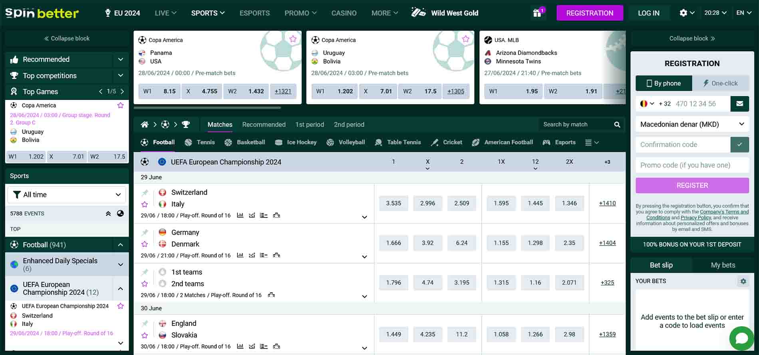Click the trophy breadcrumb icon
The height and width of the screenshot is (355, 759).
click(186, 125)
